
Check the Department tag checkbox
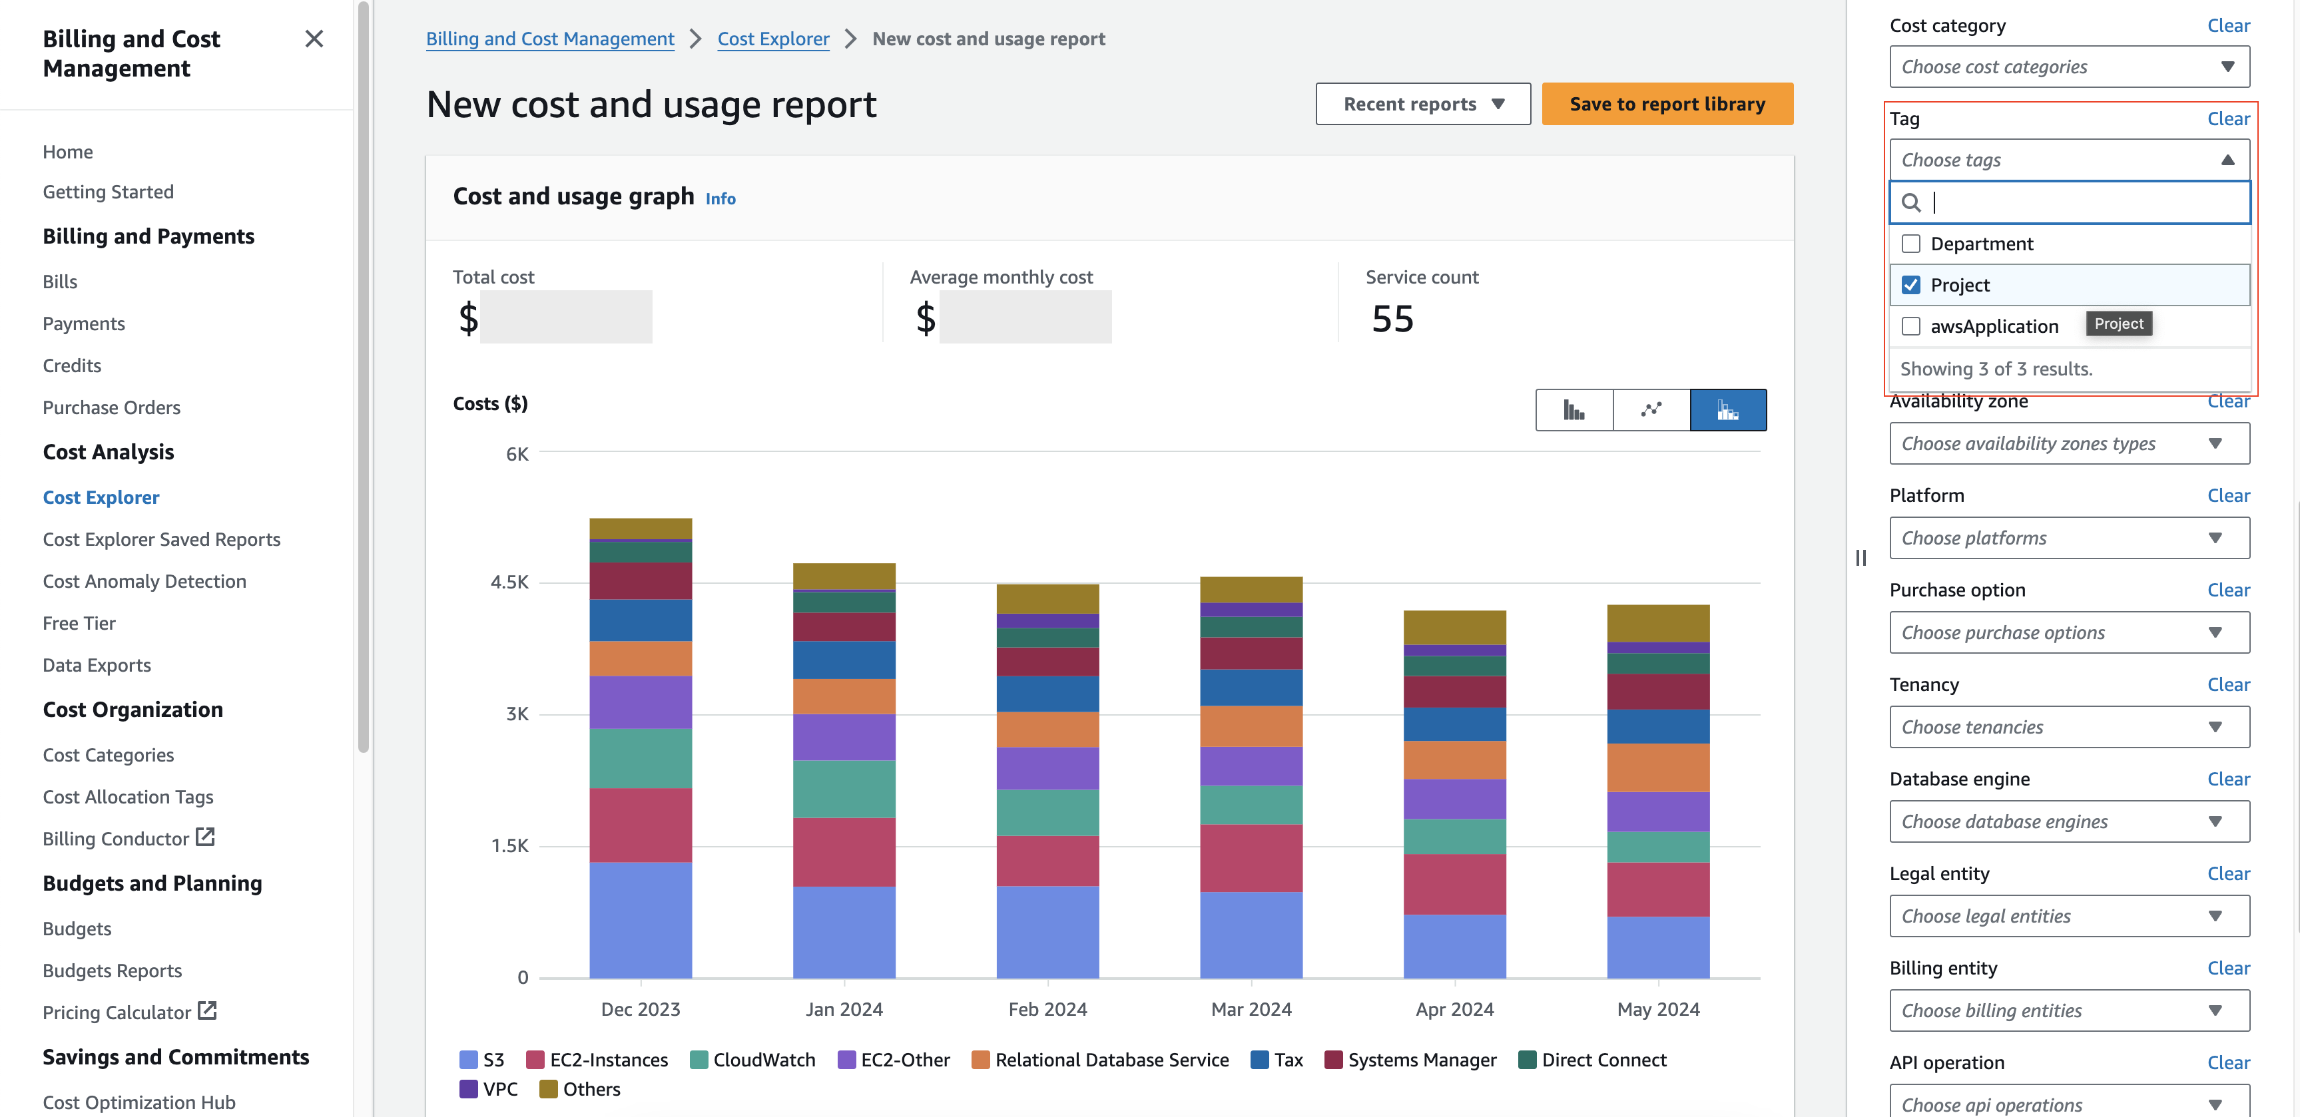[x=1910, y=244]
